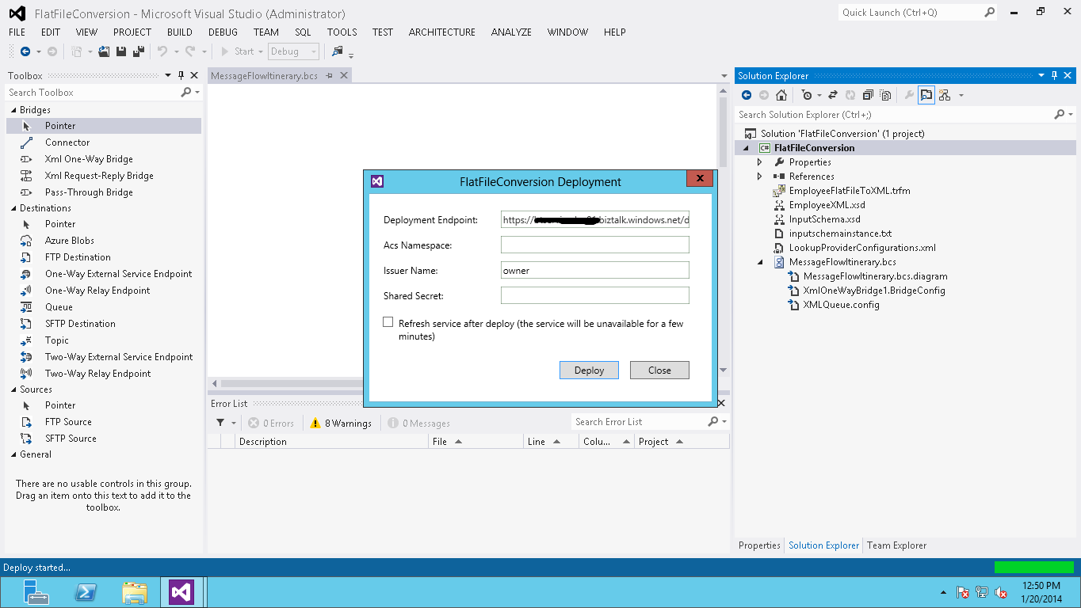1081x608 pixels.
Task: Open File Explorer from the taskbar
Action: 135,592
